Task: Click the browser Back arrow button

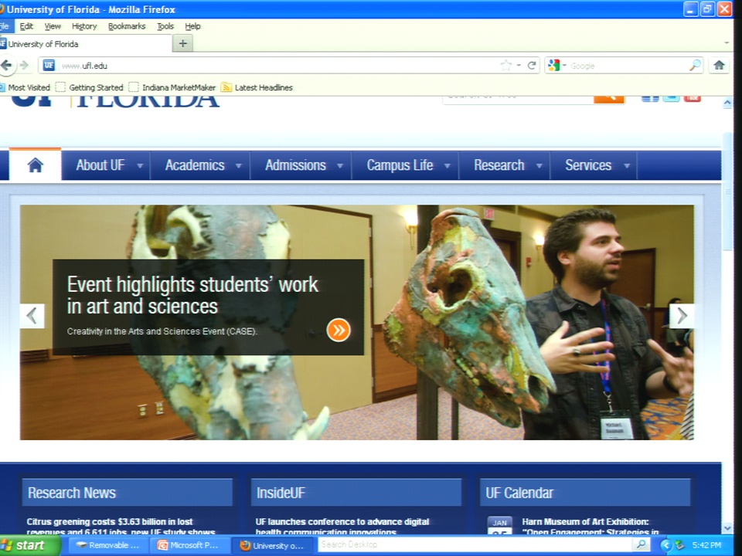Action: pos(7,65)
